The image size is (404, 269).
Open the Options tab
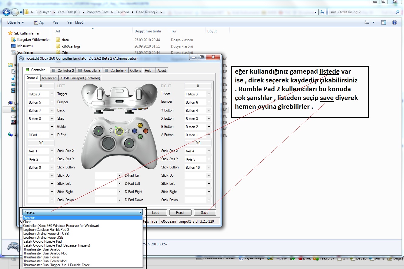point(136,71)
